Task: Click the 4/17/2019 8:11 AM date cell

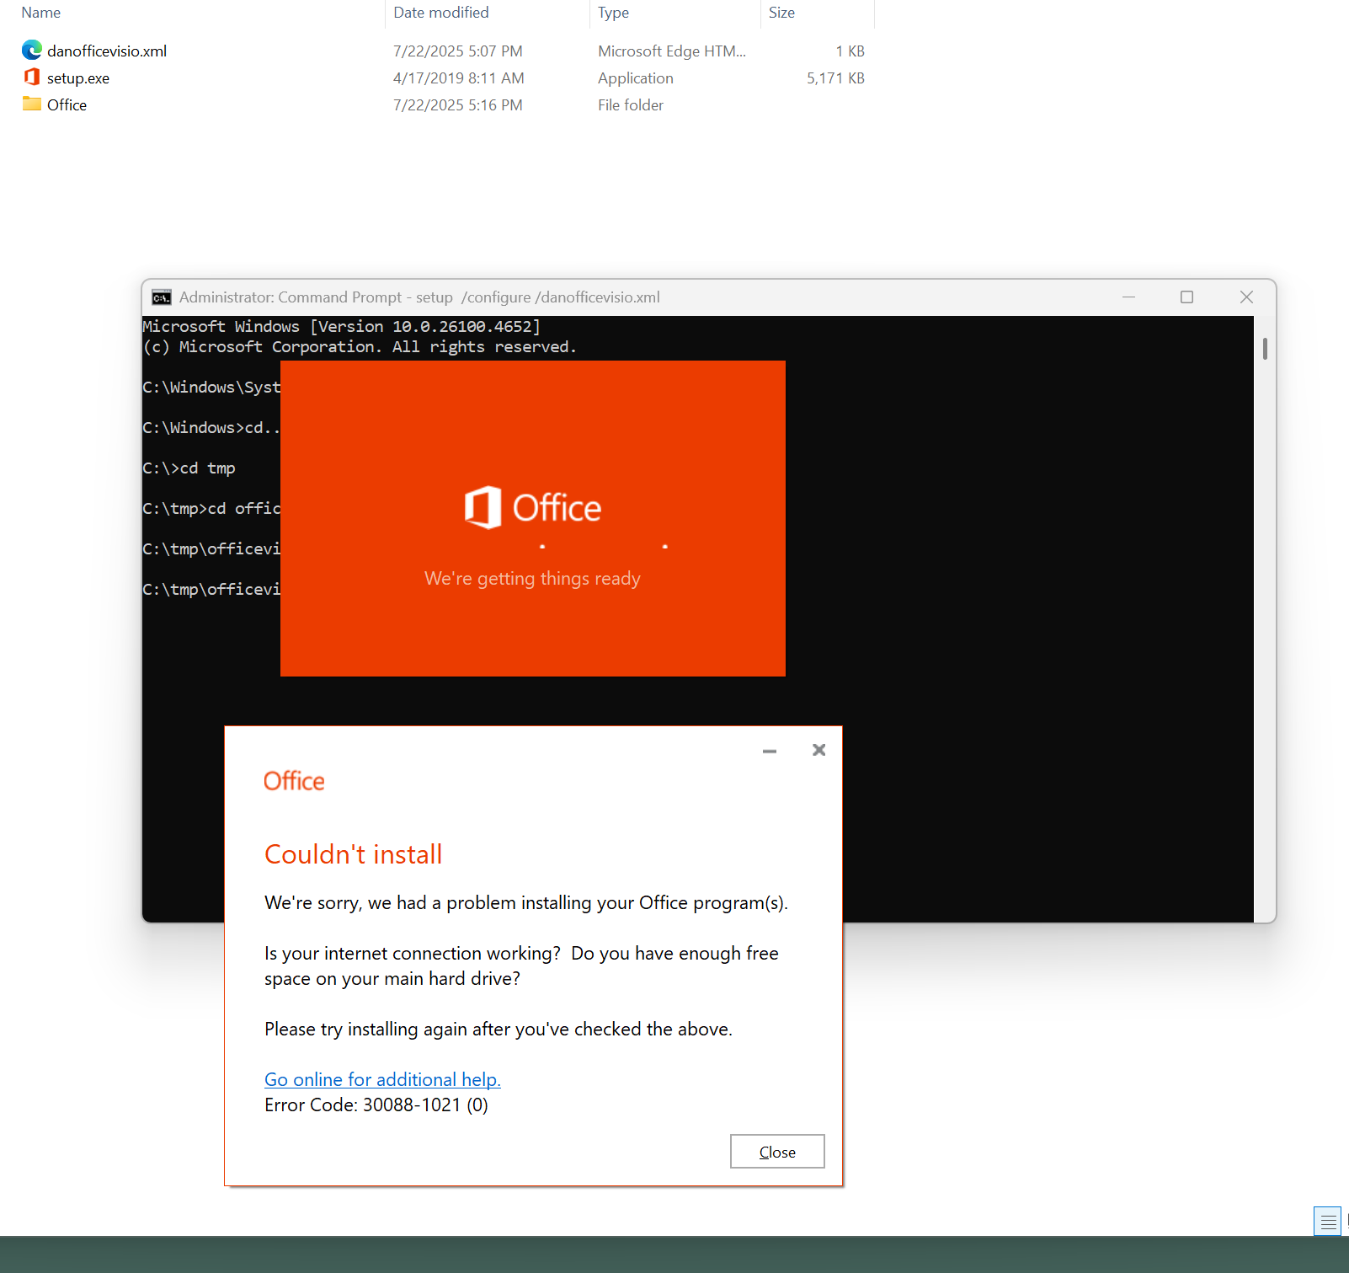Action: point(459,78)
